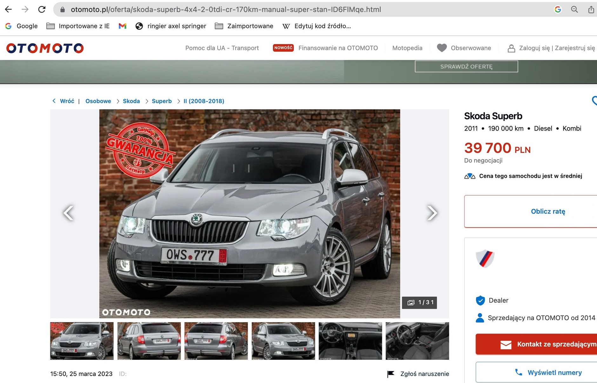This screenshot has height=383, width=597.
Task: Click Zaloguj się to sign in
Action: click(x=535, y=48)
